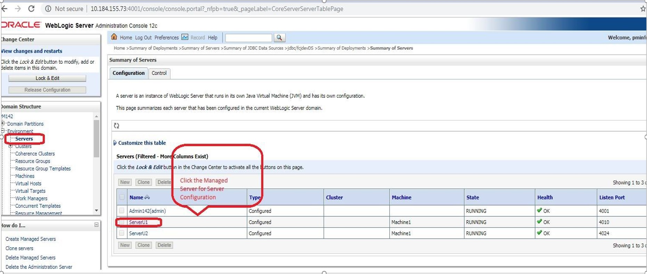This screenshot has height=274, width=647.
Task: Open the ServerU2 managed server
Action: pos(138,233)
